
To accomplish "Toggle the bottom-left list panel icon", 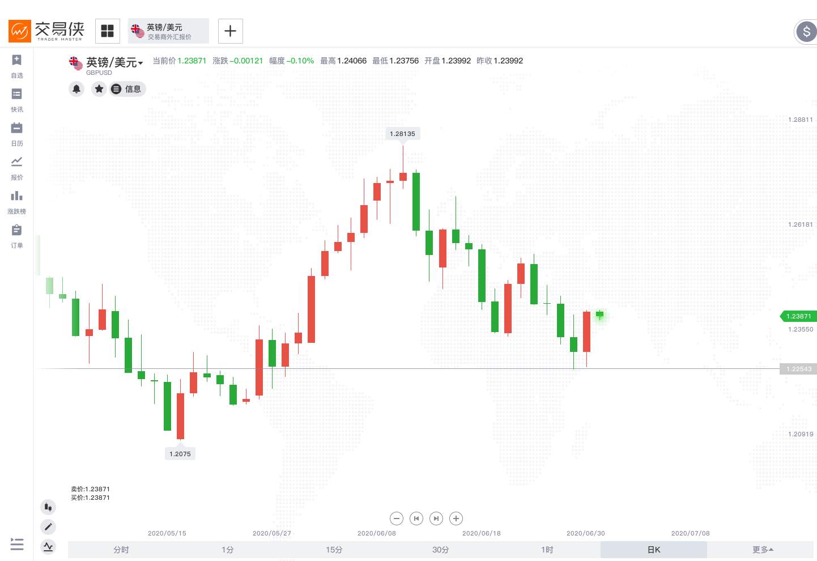I will (x=17, y=545).
